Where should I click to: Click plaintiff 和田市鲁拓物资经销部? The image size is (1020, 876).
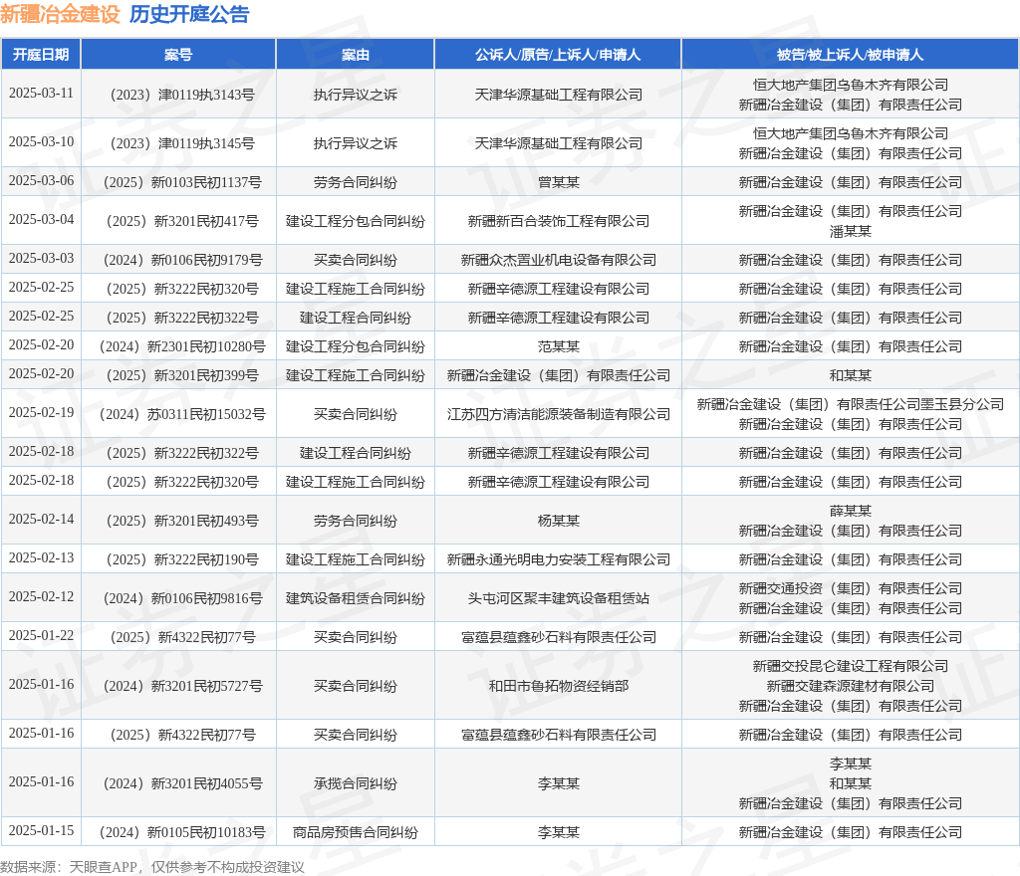[558, 686]
